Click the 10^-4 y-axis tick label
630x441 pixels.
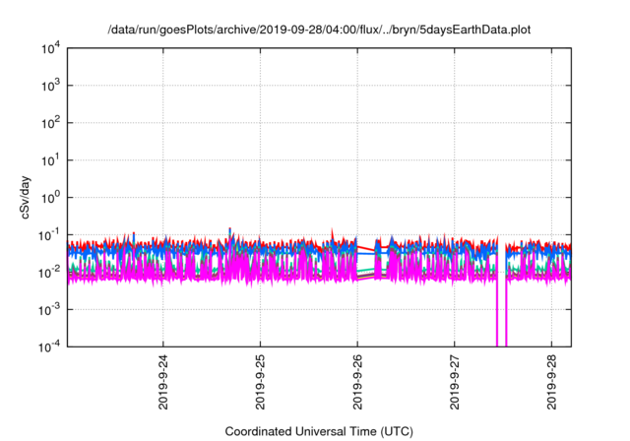pyautogui.click(x=50, y=346)
